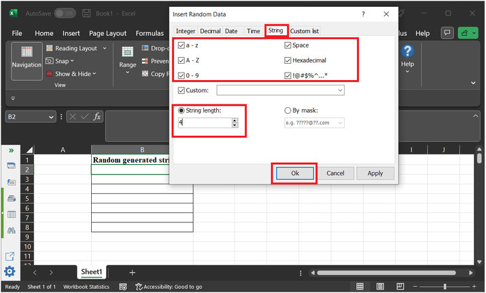486x293 pixels.
Task: Open the Page Layout ribbon tab
Action: (x=107, y=33)
